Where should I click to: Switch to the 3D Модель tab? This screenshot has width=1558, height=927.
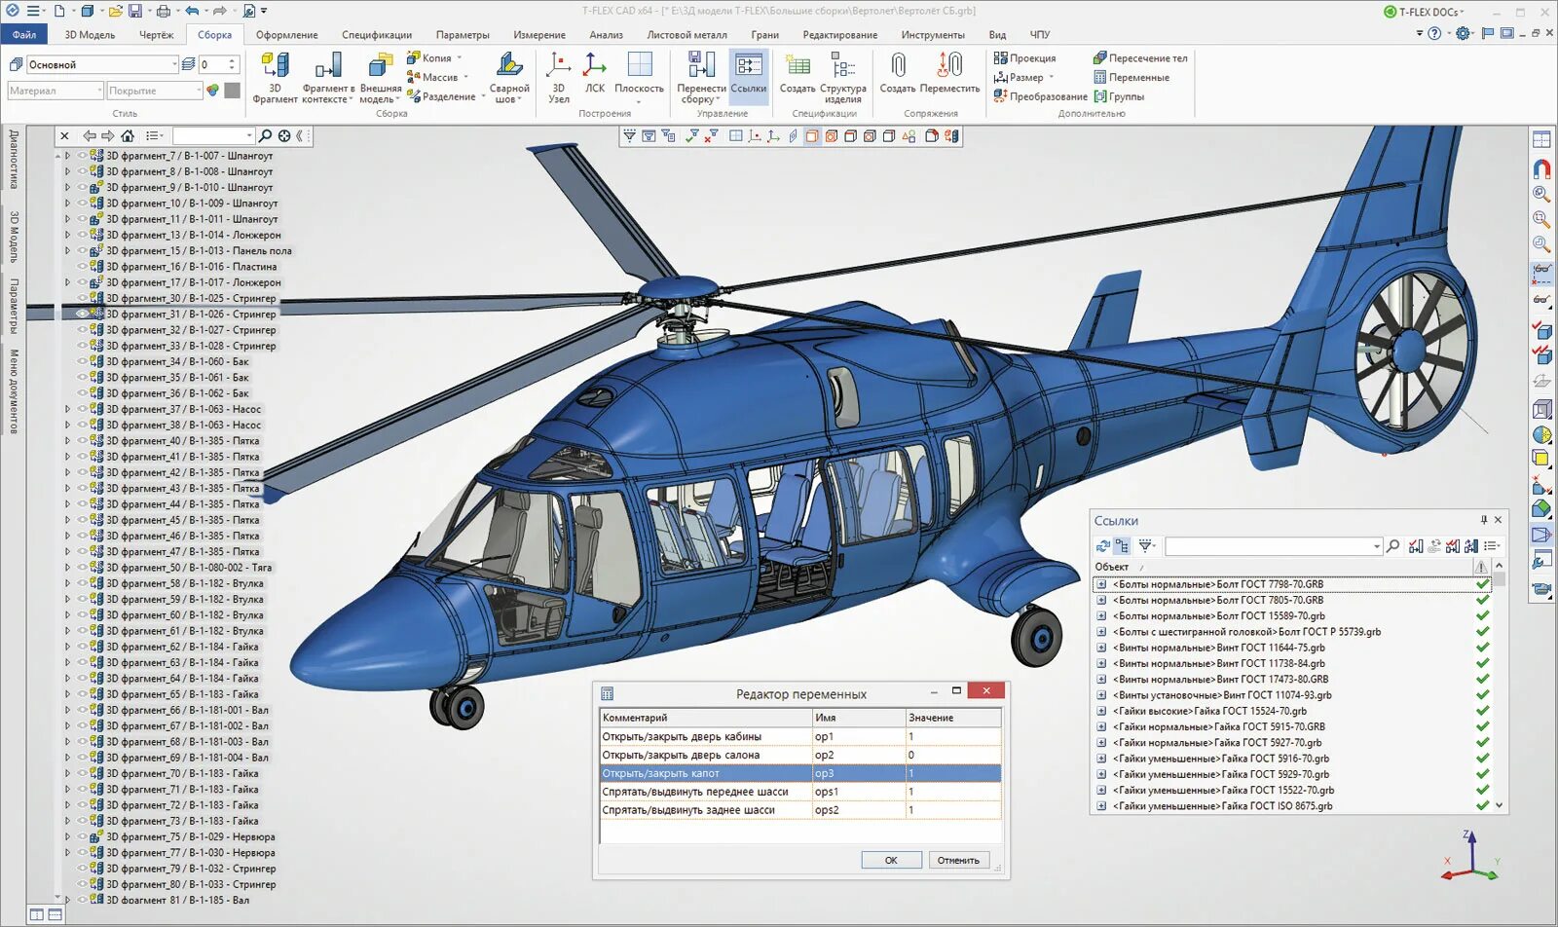coord(90,35)
